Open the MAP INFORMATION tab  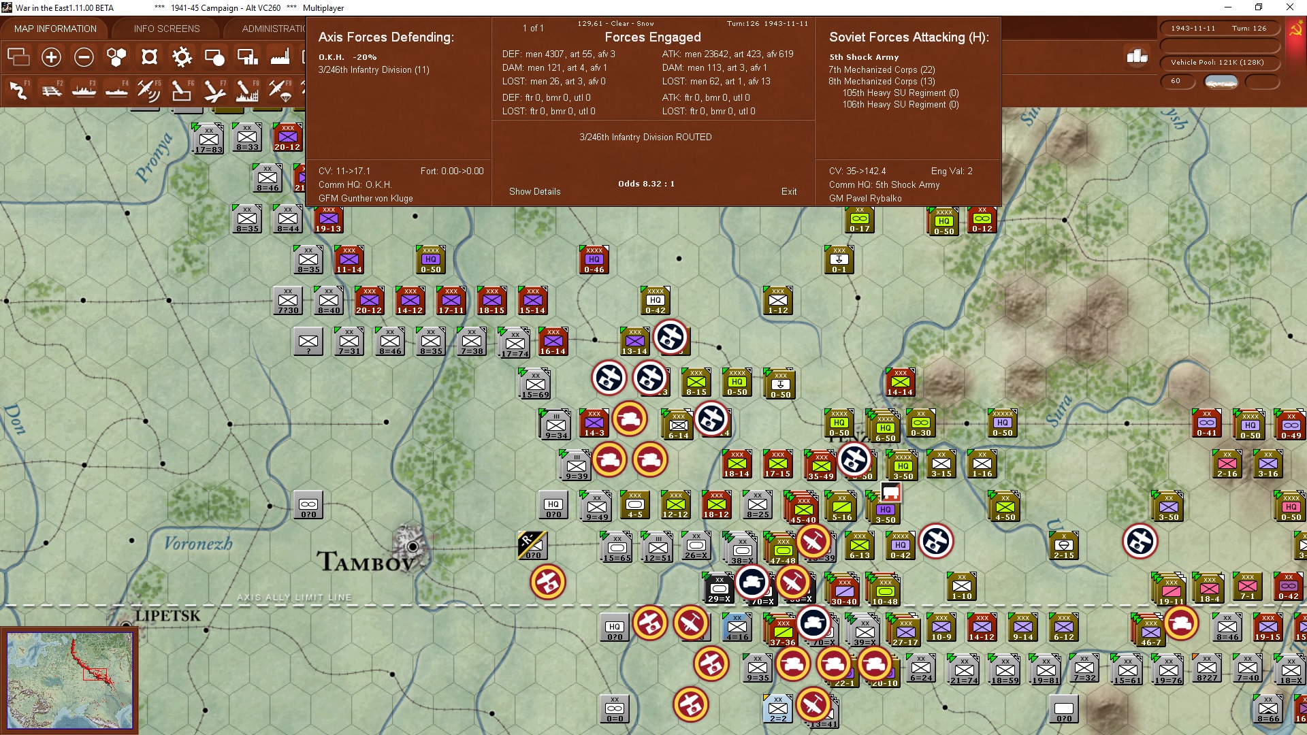coord(55,29)
